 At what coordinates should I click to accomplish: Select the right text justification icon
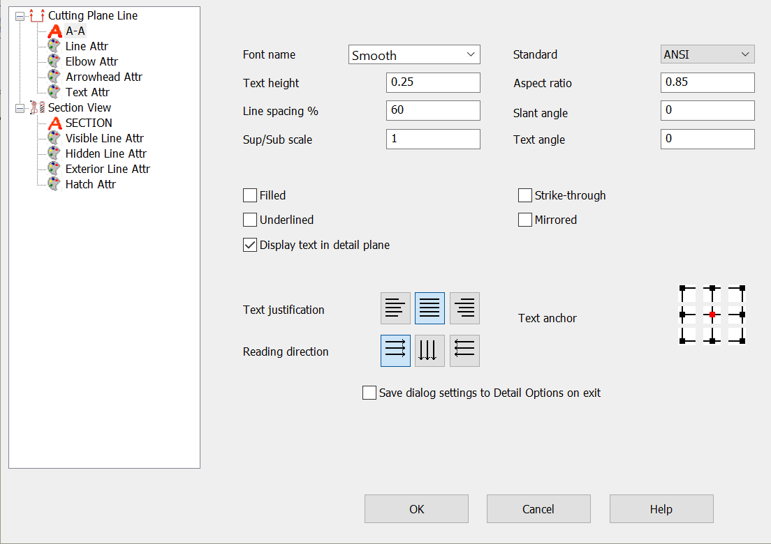pos(464,308)
